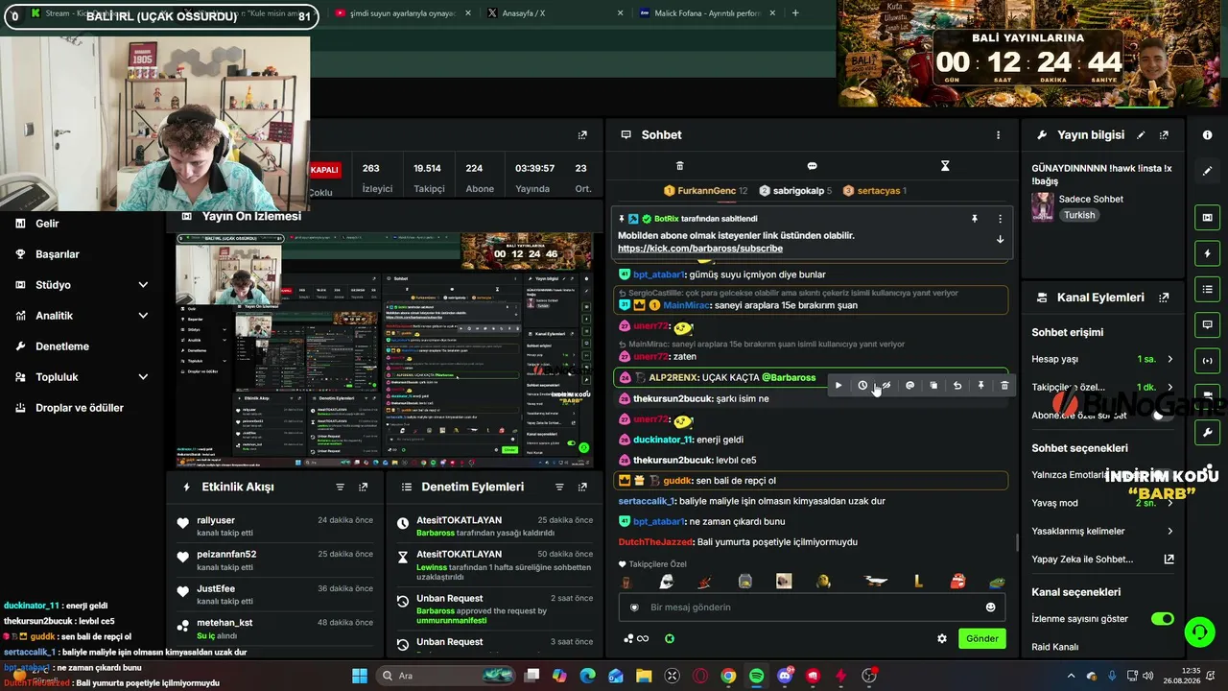This screenshot has height=691, width=1228.
Task: Click the lightning bolt icon in right sidebar
Action: 1207,253
